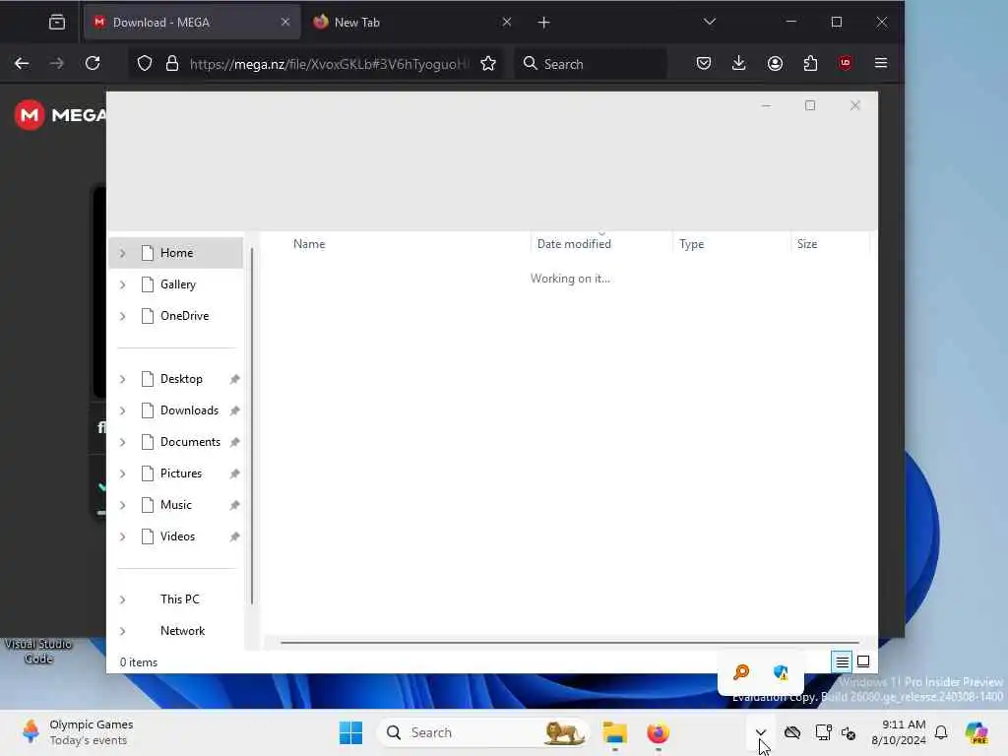This screenshot has width=1008, height=756.
Task: Reload the MEGA download page
Action: pos(93,63)
